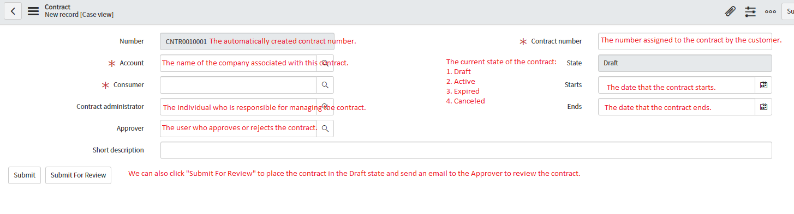Open the Ends date calendar picker
794x214 pixels.
(763, 107)
